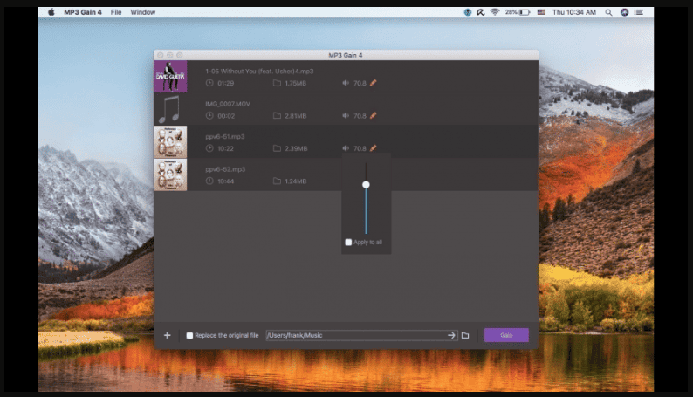693x397 pixels.
Task: Open the Apple menu
Action: coord(51,12)
